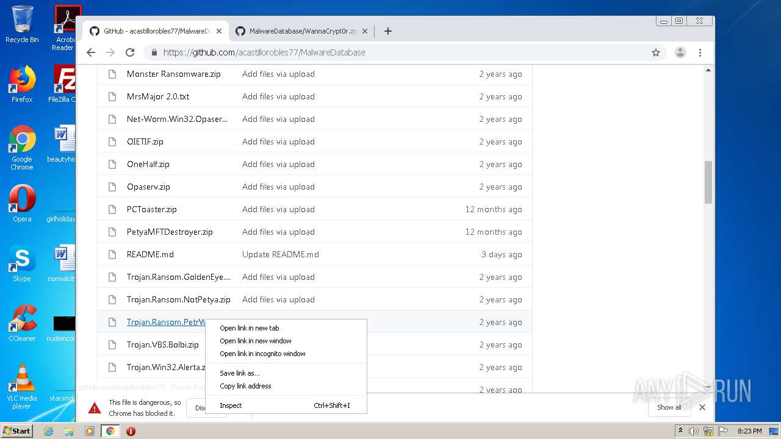This screenshot has width=781, height=439.
Task: Click 'Show all' downloads button
Action: click(x=669, y=407)
